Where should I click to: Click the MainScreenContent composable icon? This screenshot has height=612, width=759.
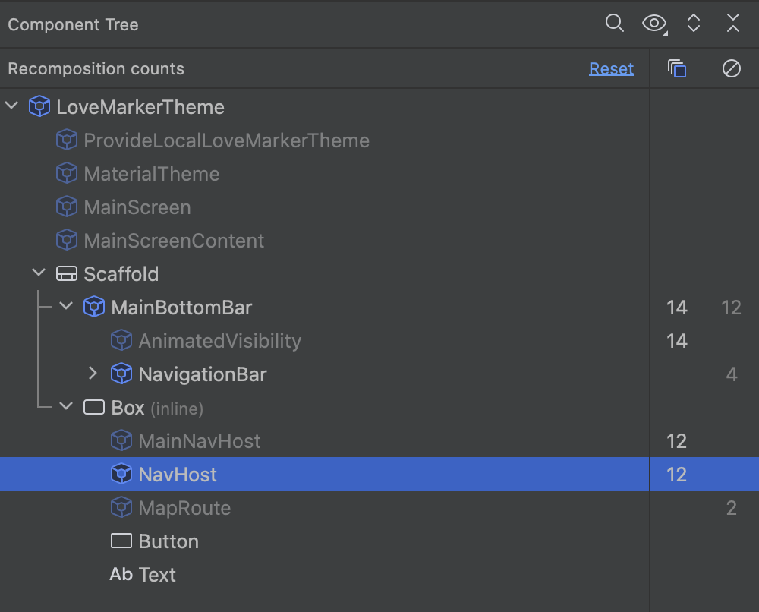coord(67,241)
